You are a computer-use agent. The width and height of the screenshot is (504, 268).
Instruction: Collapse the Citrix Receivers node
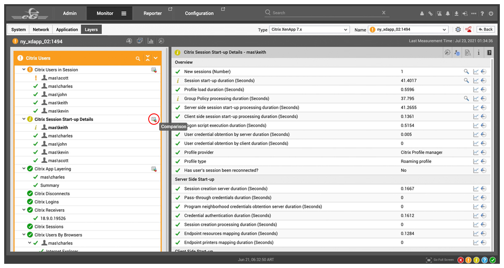tap(24, 210)
